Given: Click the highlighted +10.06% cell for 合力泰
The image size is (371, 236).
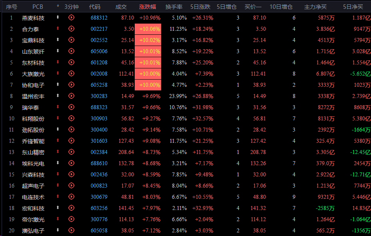Looking at the screenshot, I should tap(148, 29).
